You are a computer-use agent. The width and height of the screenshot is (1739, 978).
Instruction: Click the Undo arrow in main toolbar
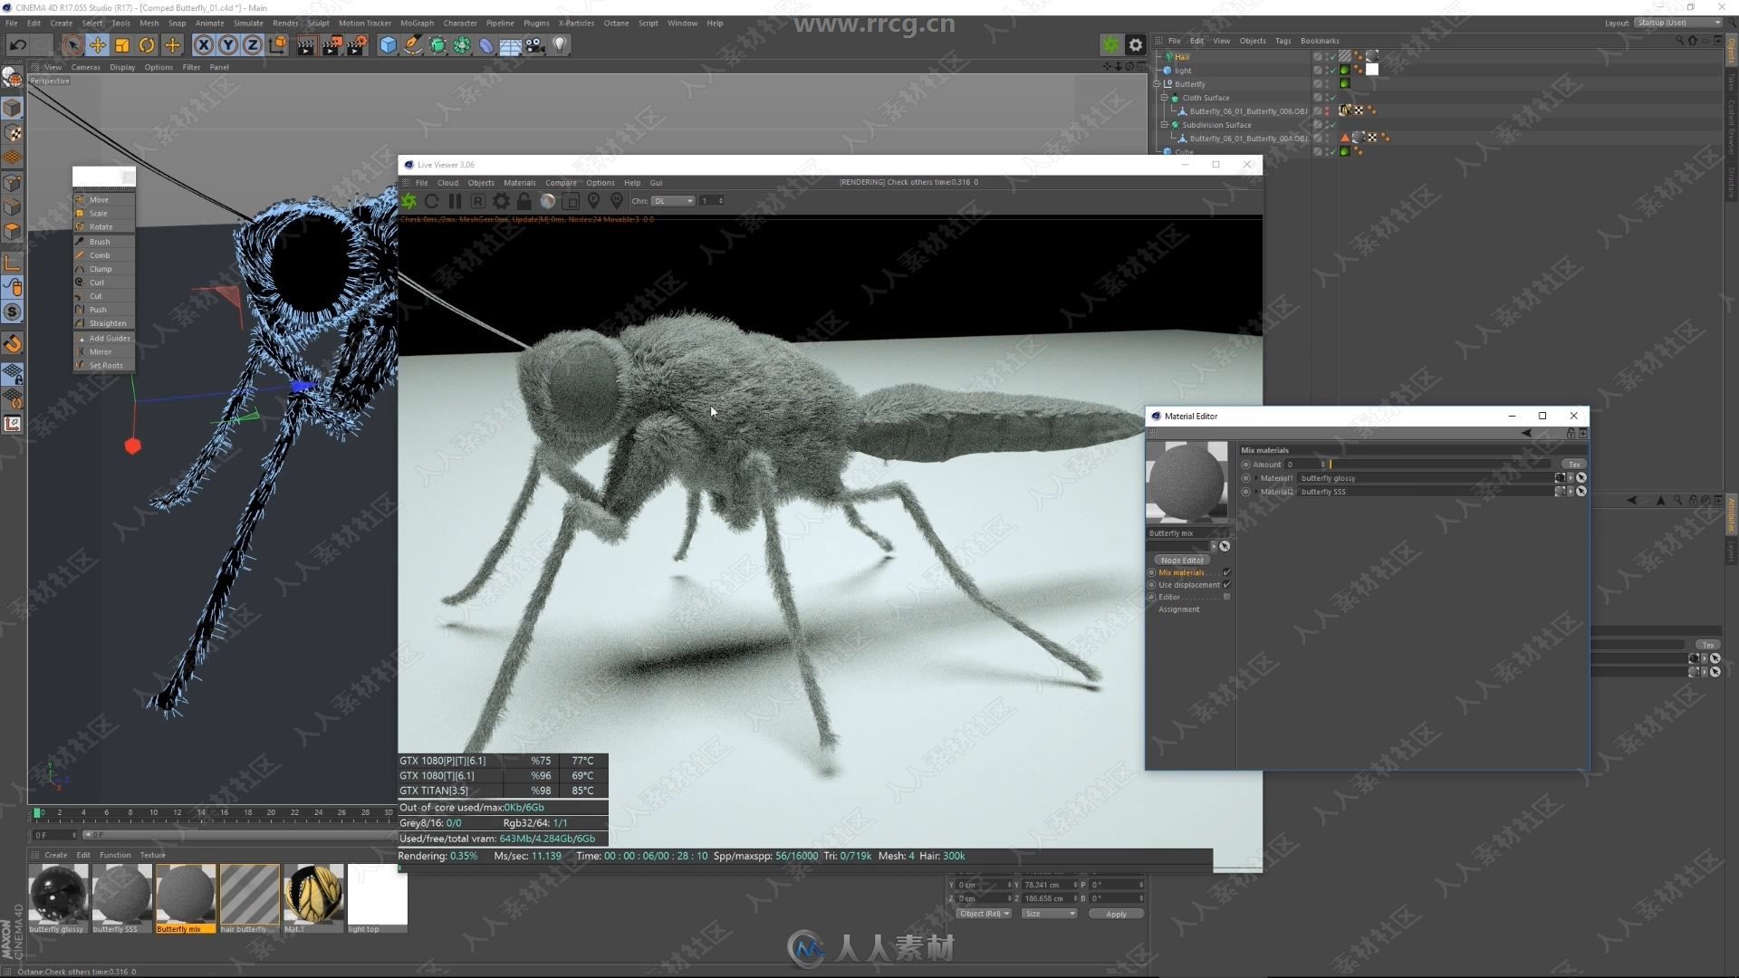[x=17, y=44]
